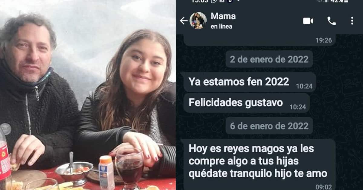This screenshot has width=363, height=190.
Task: Tap the message 'Felicidades gustavo'
Action: 247,103
